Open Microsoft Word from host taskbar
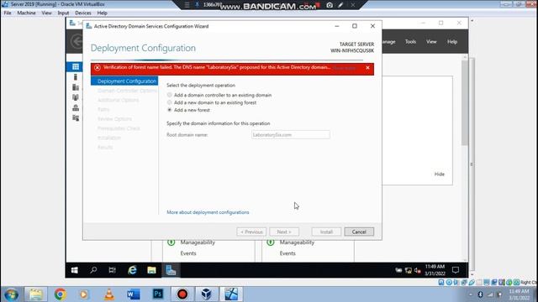This screenshot has height=302, width=538. click(133, 294)
